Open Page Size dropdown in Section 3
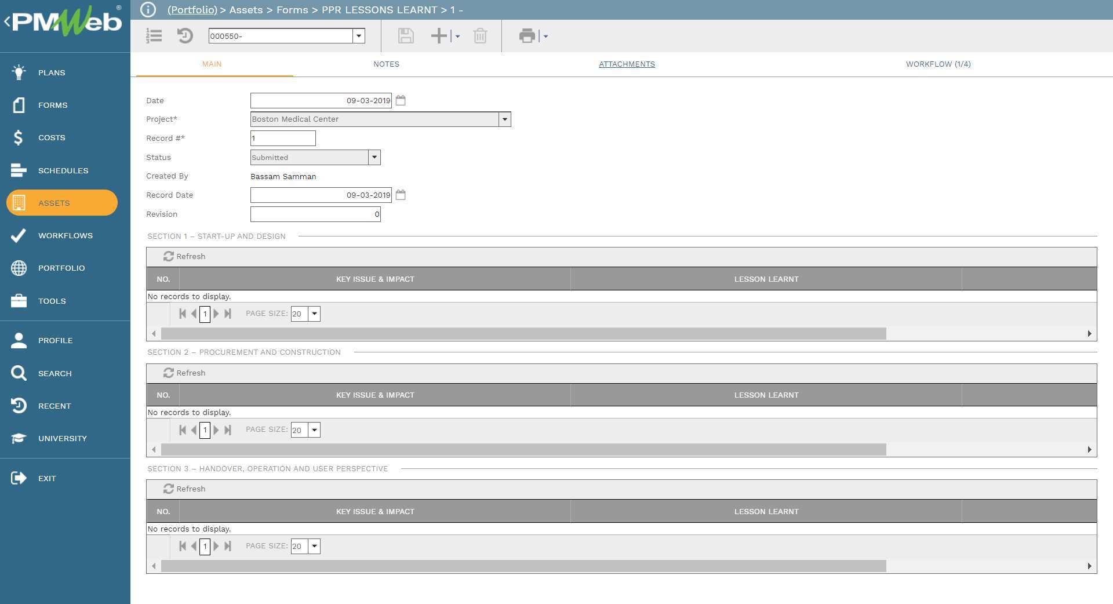 click(314, 546)
